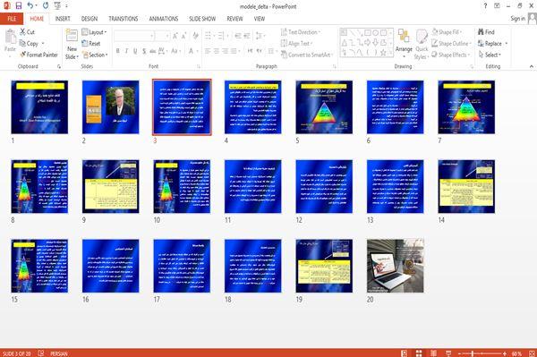Click Find in Editing group
The height and width of the screenshot is (357, 537).
486,32
